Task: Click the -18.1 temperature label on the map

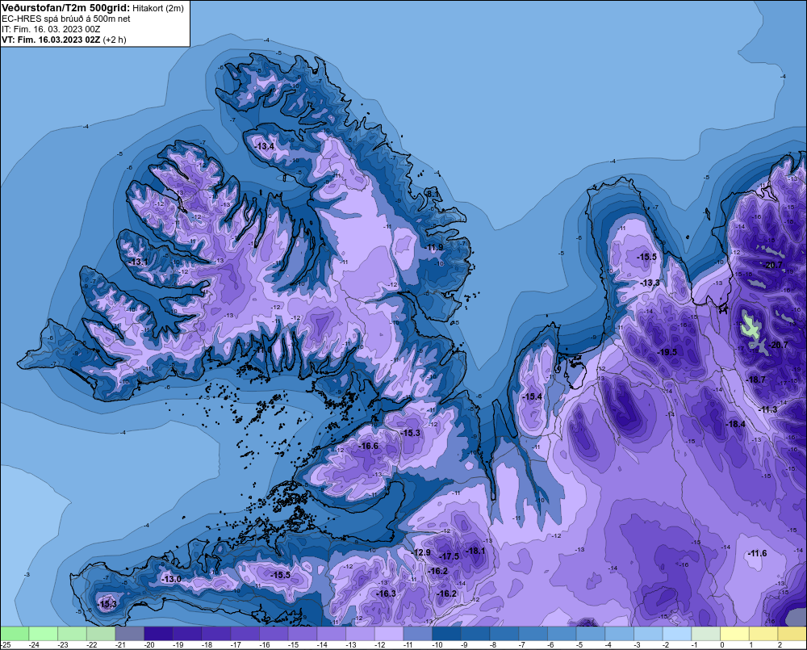Action: click(x=475, y=551)
